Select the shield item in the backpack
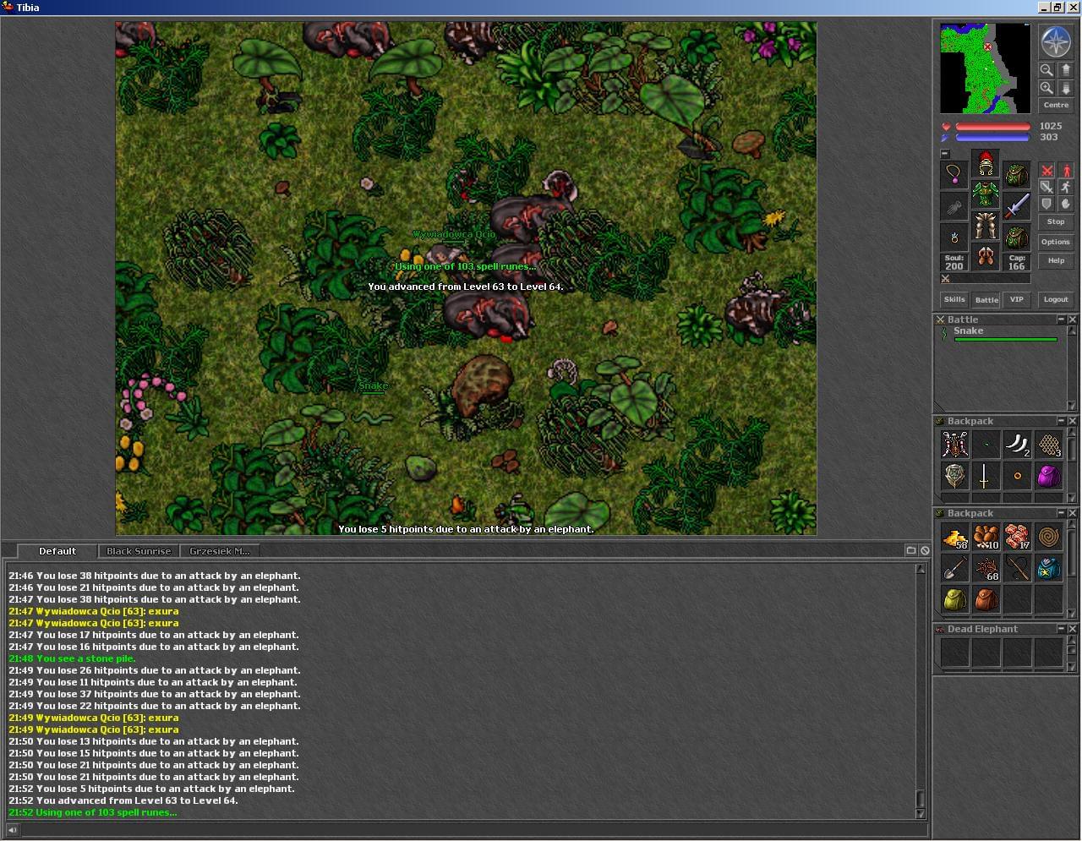Viewport: 1082px width, 841px height. click(955, 476)
